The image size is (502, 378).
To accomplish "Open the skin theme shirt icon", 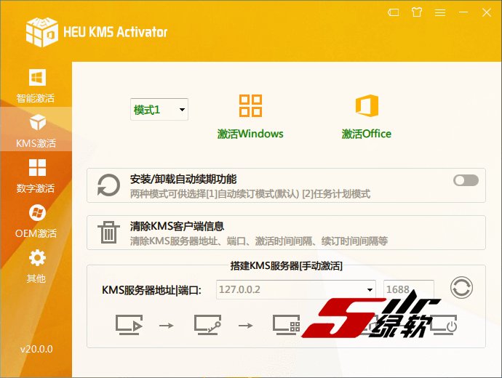I will pyautogui.click(x=416, y=12).
